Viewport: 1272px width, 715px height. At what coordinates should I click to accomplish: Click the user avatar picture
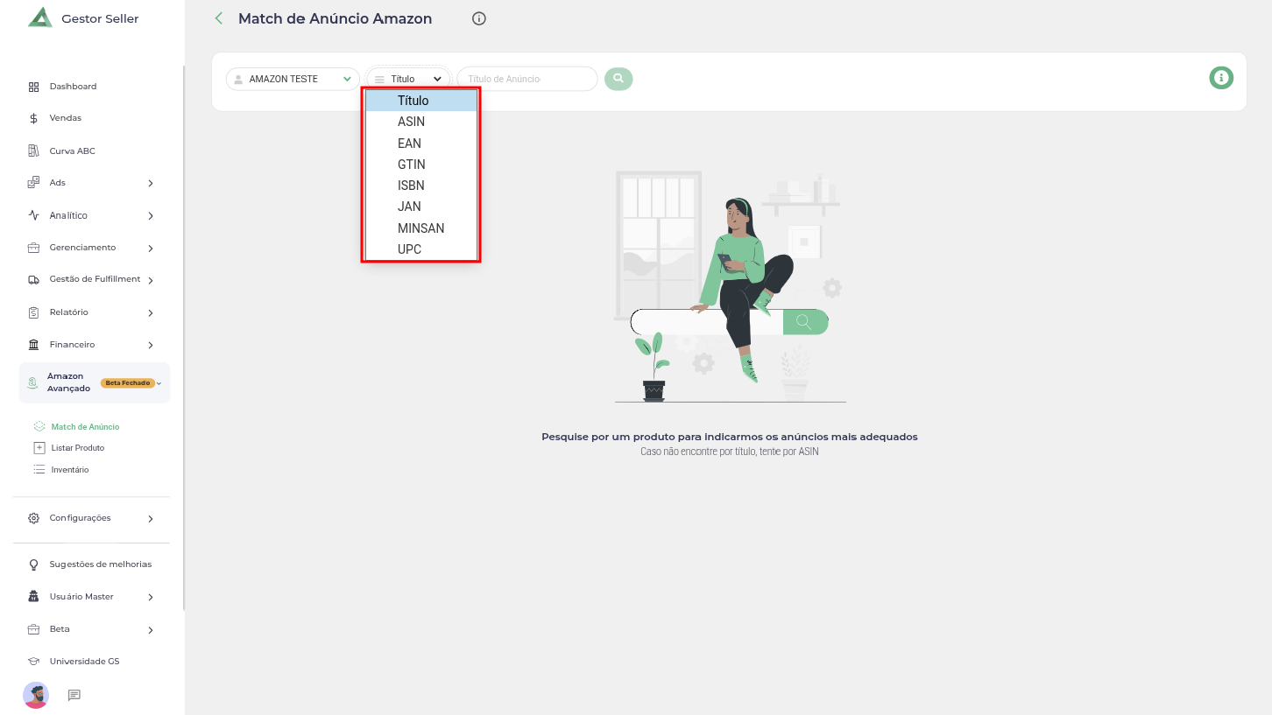tap(36, 695)
